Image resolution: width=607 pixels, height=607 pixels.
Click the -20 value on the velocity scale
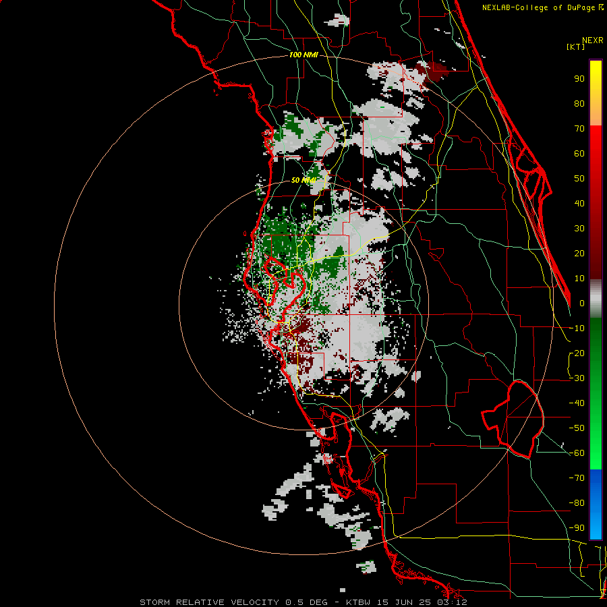[x=577, y=353]
